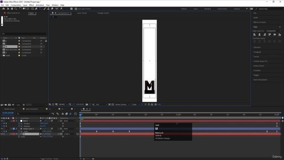Open parent dropdown for Shape Layer 1
This screenshot has height=160, width=284.
(70, 129)
